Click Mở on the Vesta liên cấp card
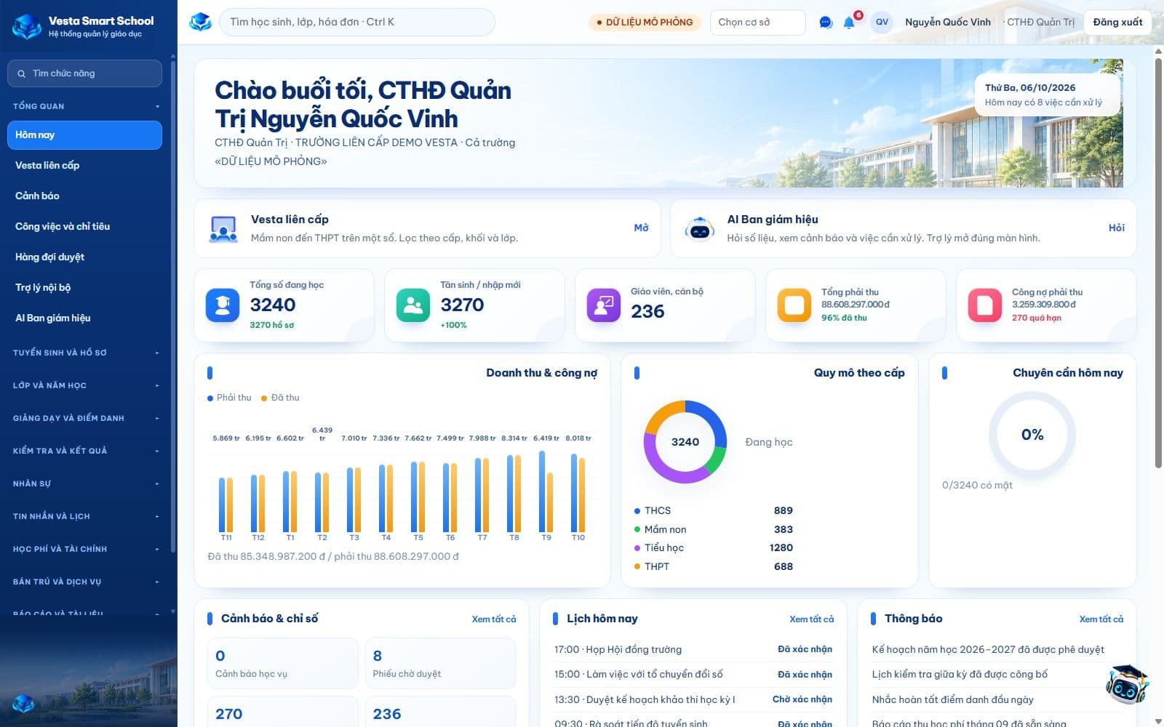Image resolution: width=1164 pixels, height=727 pixels. (x=641, y=228)
